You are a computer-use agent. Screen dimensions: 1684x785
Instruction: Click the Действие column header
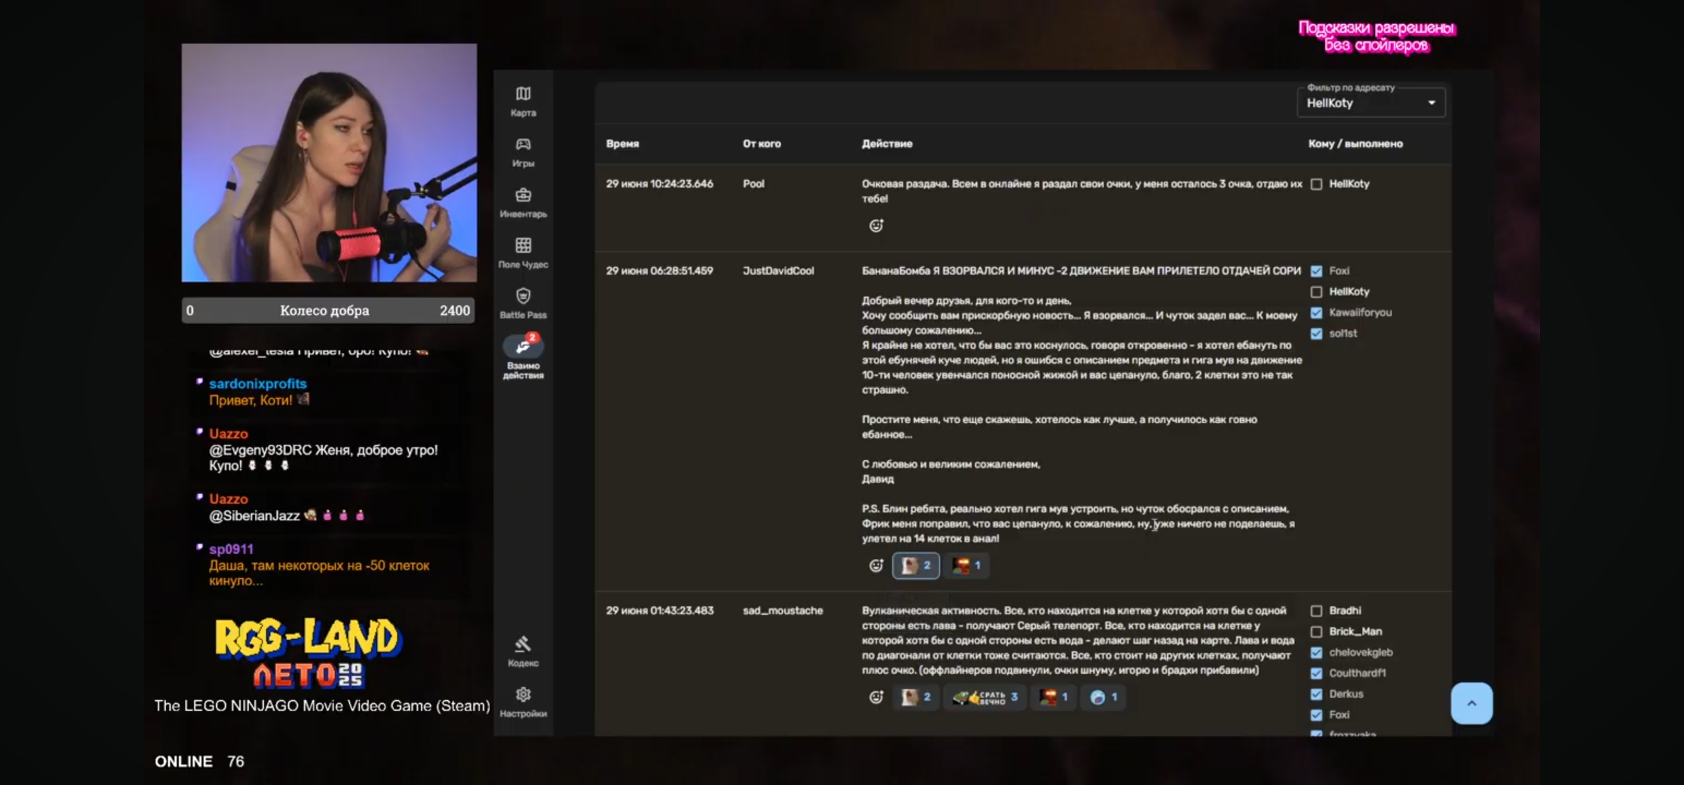click(x=887, y=144)
